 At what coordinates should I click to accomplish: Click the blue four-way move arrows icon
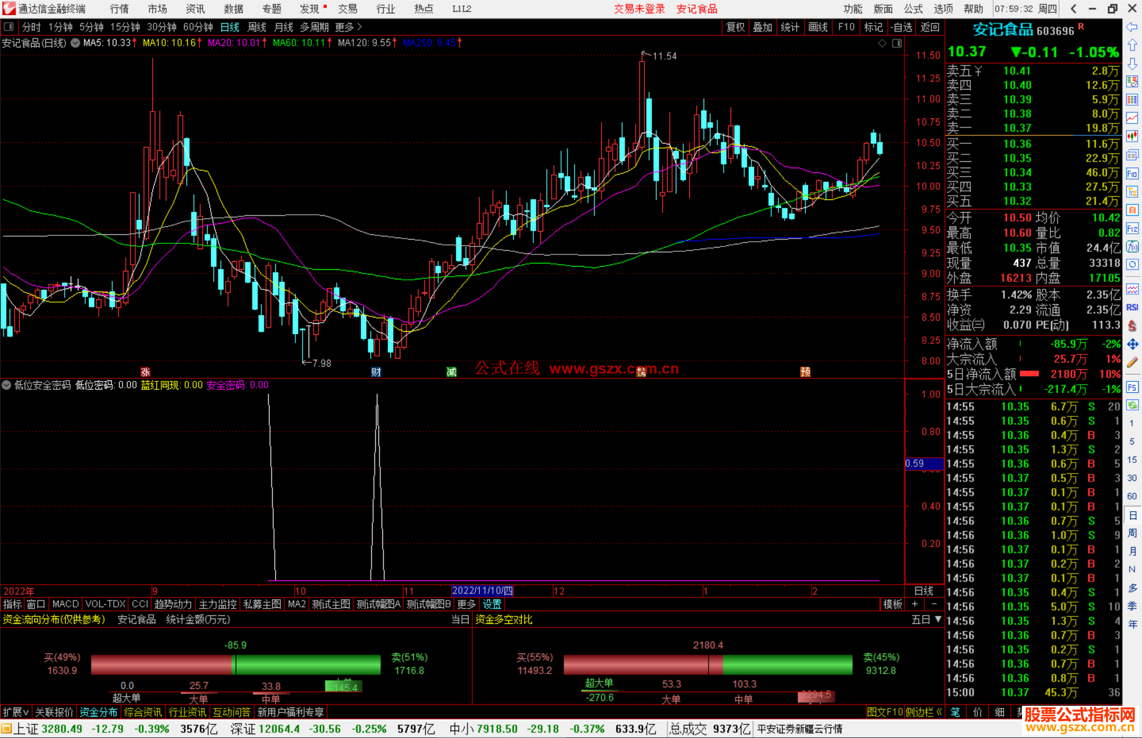pyautogui.click(x=1132, y=344)
